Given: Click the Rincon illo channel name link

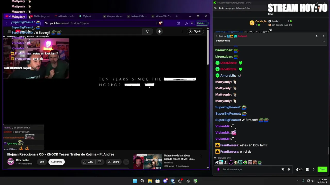Looking at the screenshot, I should coord(22,160).
